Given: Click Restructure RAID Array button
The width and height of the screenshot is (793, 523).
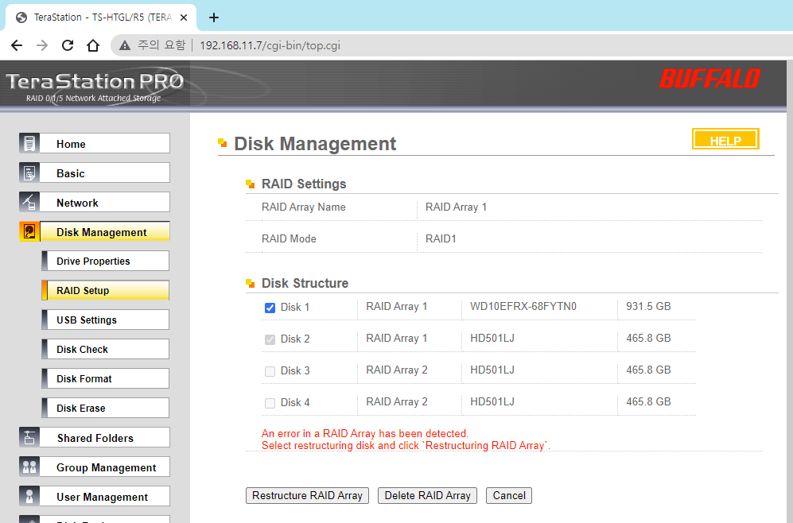Looking at the screenshot, I should coord(307,495).
